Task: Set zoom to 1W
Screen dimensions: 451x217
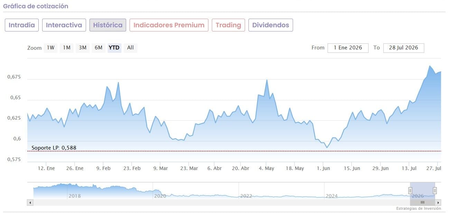Action: (x=51, y=48)
